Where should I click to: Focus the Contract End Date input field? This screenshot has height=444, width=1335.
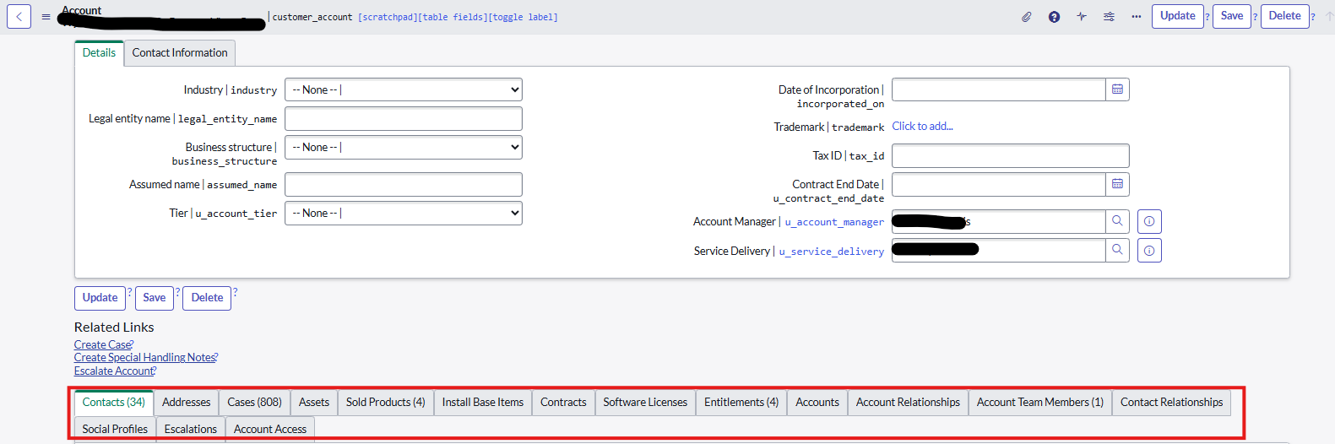[x=999, y=184]
